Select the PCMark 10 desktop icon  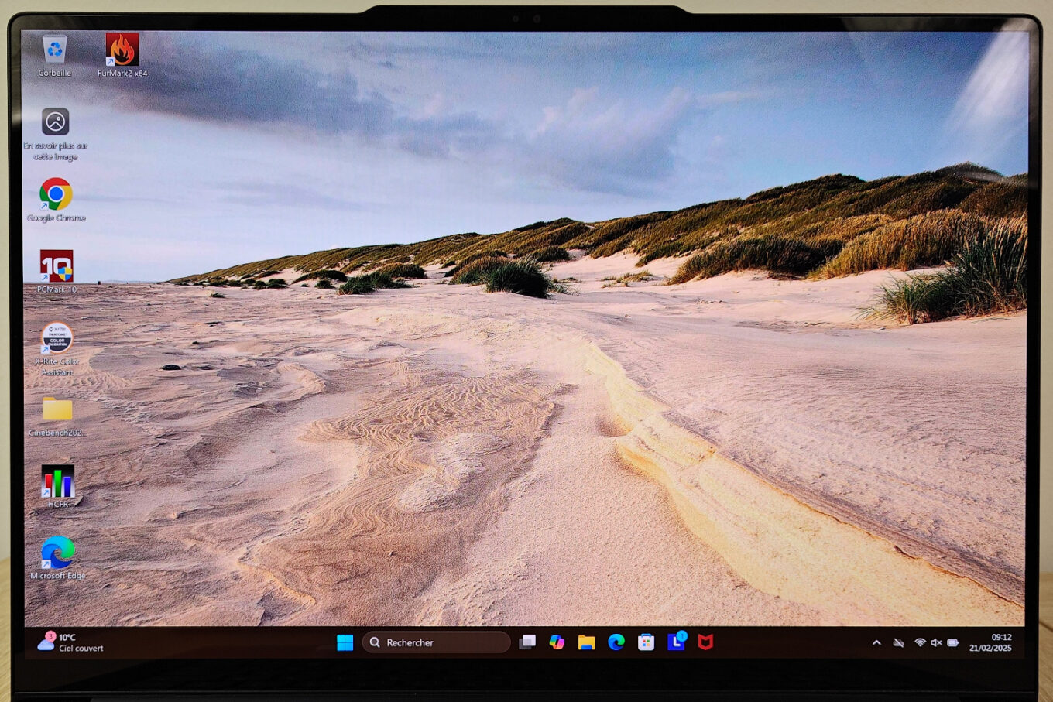57,266
